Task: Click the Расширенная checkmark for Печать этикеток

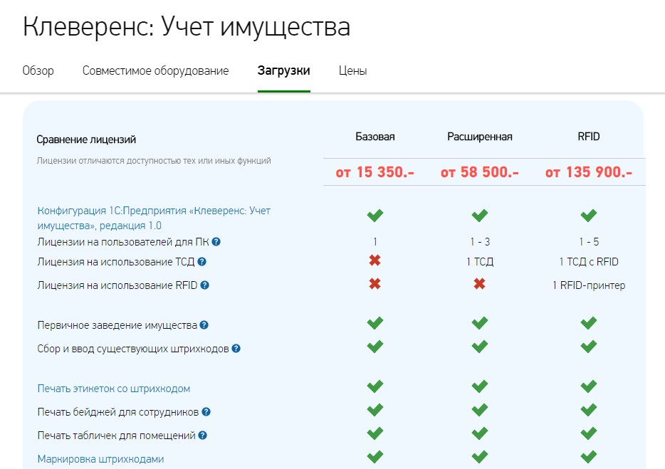Action: (x=480, y=386)
